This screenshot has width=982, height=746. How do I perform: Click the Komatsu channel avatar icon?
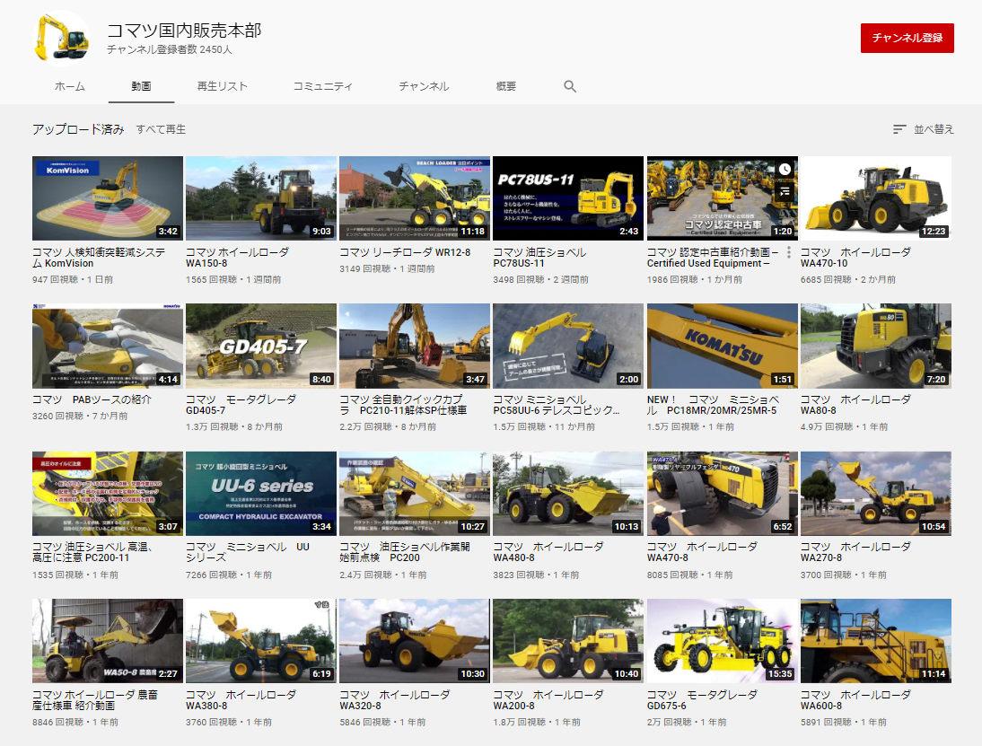tap(60, 39)
